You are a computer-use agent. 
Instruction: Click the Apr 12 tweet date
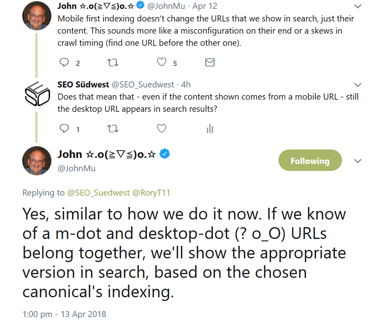pos(206,6)
